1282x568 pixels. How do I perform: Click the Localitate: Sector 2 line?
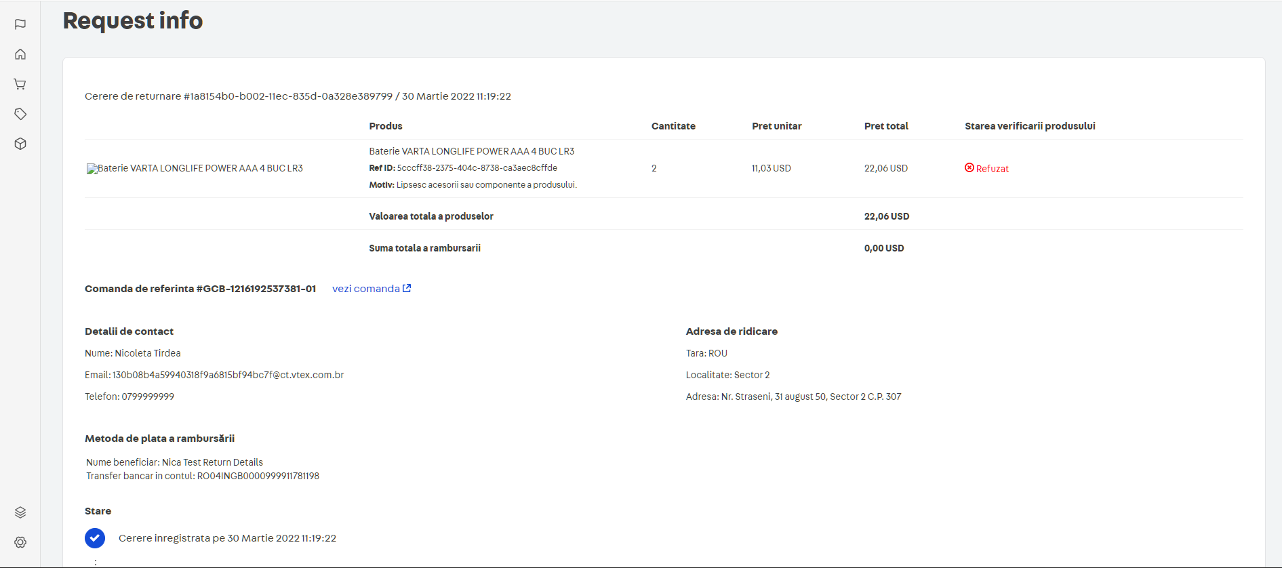point(728,375)
